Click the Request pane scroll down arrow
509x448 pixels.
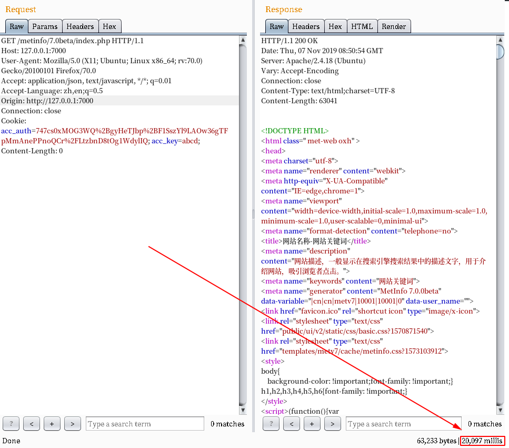[243, 410]
